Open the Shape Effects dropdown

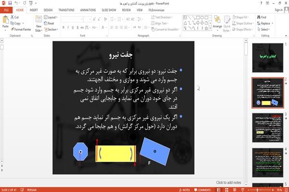coord(242,29)
